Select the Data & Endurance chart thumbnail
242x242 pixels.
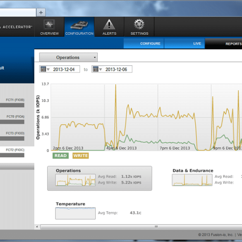point(192,180)
